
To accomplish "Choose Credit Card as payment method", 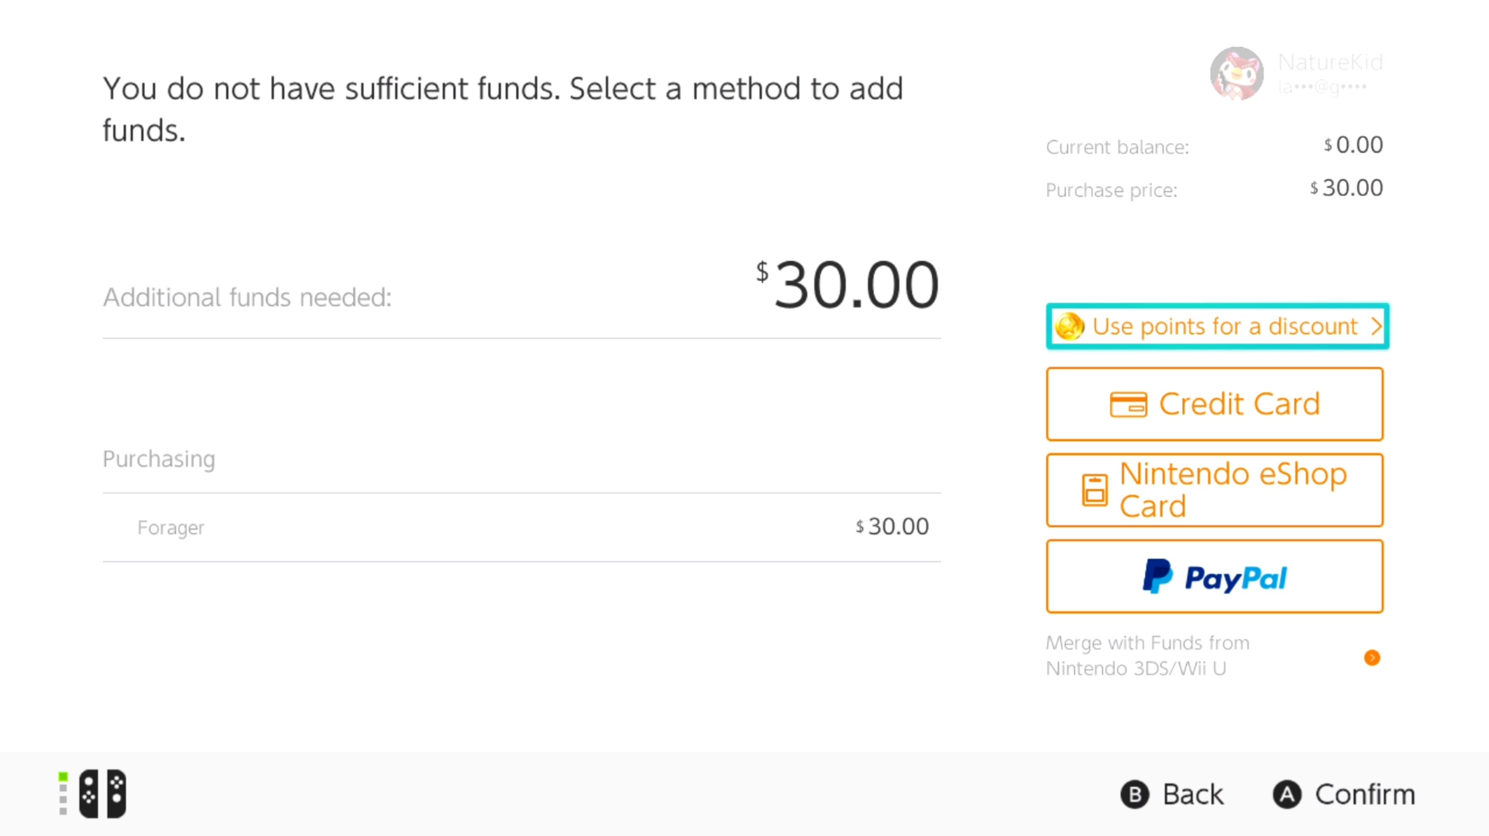I will point(1214,403).
